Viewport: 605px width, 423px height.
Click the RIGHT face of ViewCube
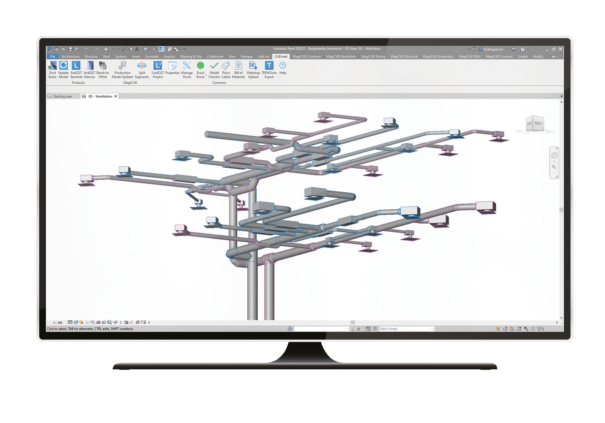[x=538, y=123]
